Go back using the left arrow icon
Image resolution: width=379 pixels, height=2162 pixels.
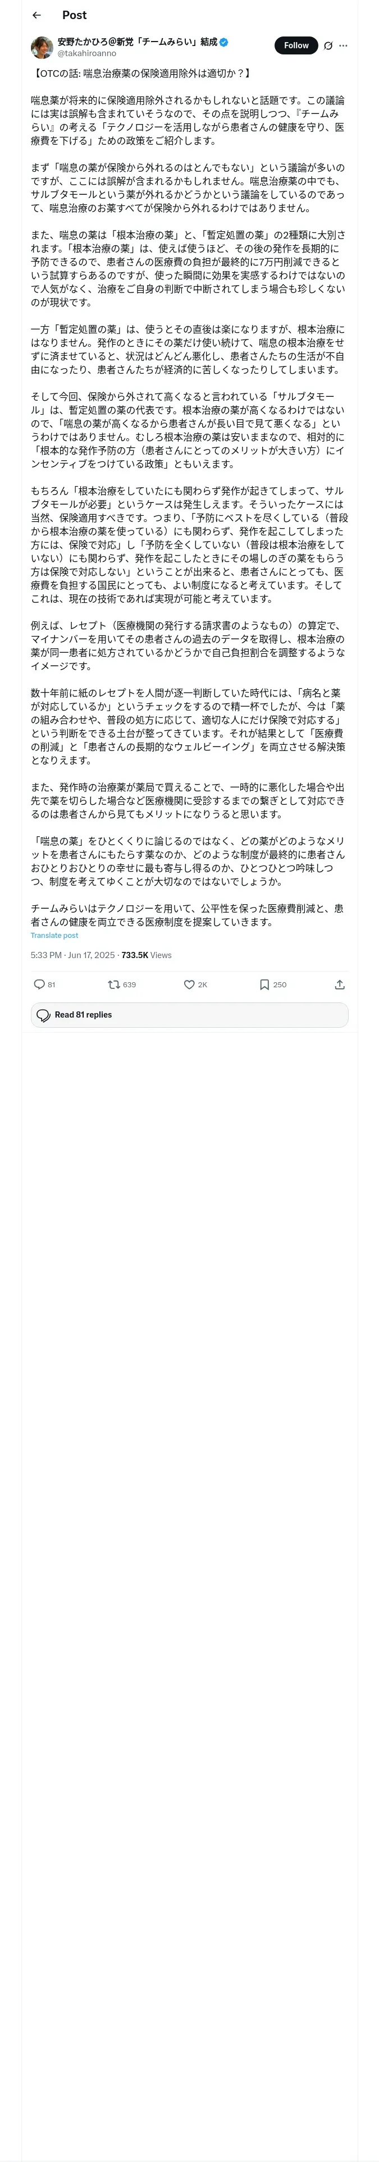36,15
